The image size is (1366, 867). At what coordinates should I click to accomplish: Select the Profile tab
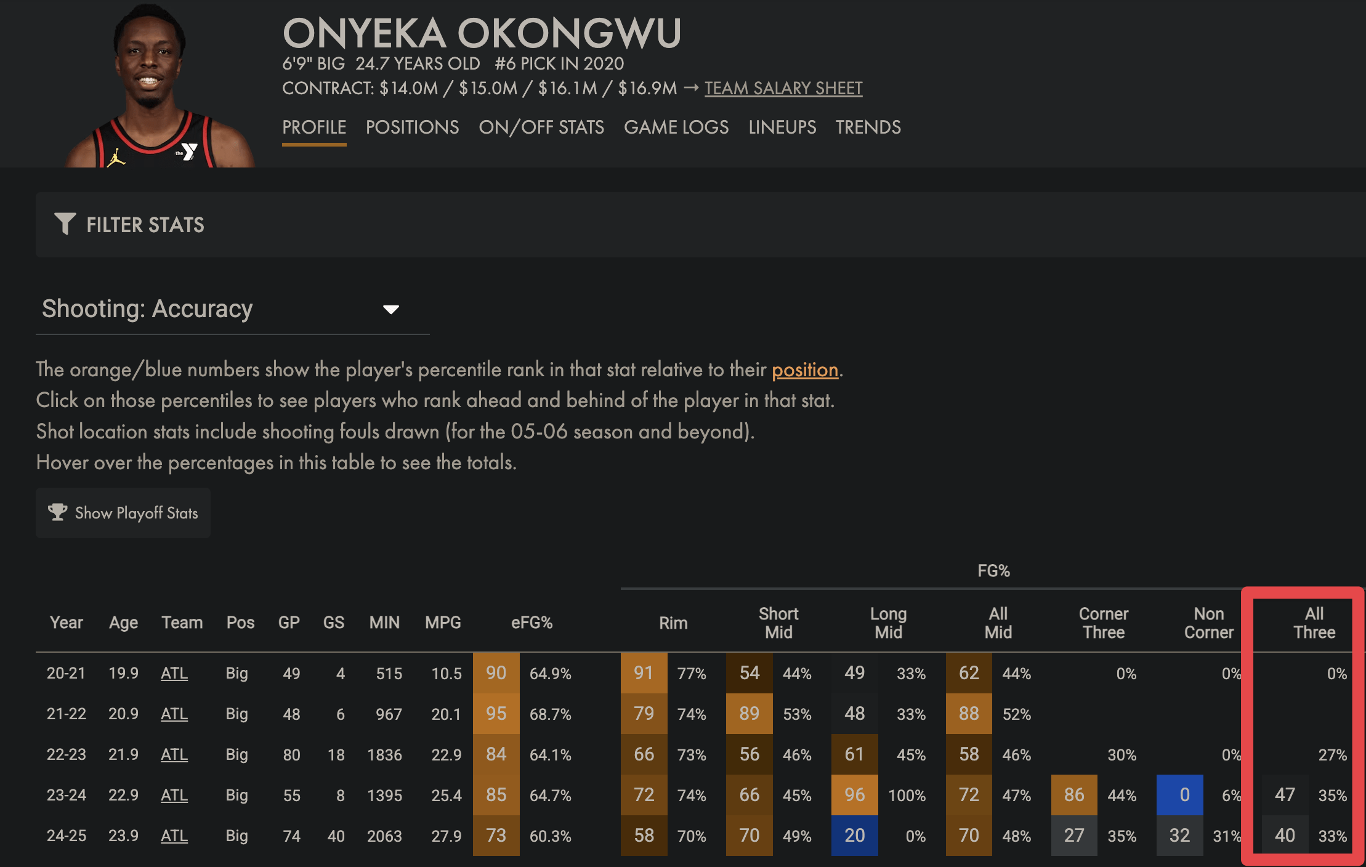[x=314, y=127]
